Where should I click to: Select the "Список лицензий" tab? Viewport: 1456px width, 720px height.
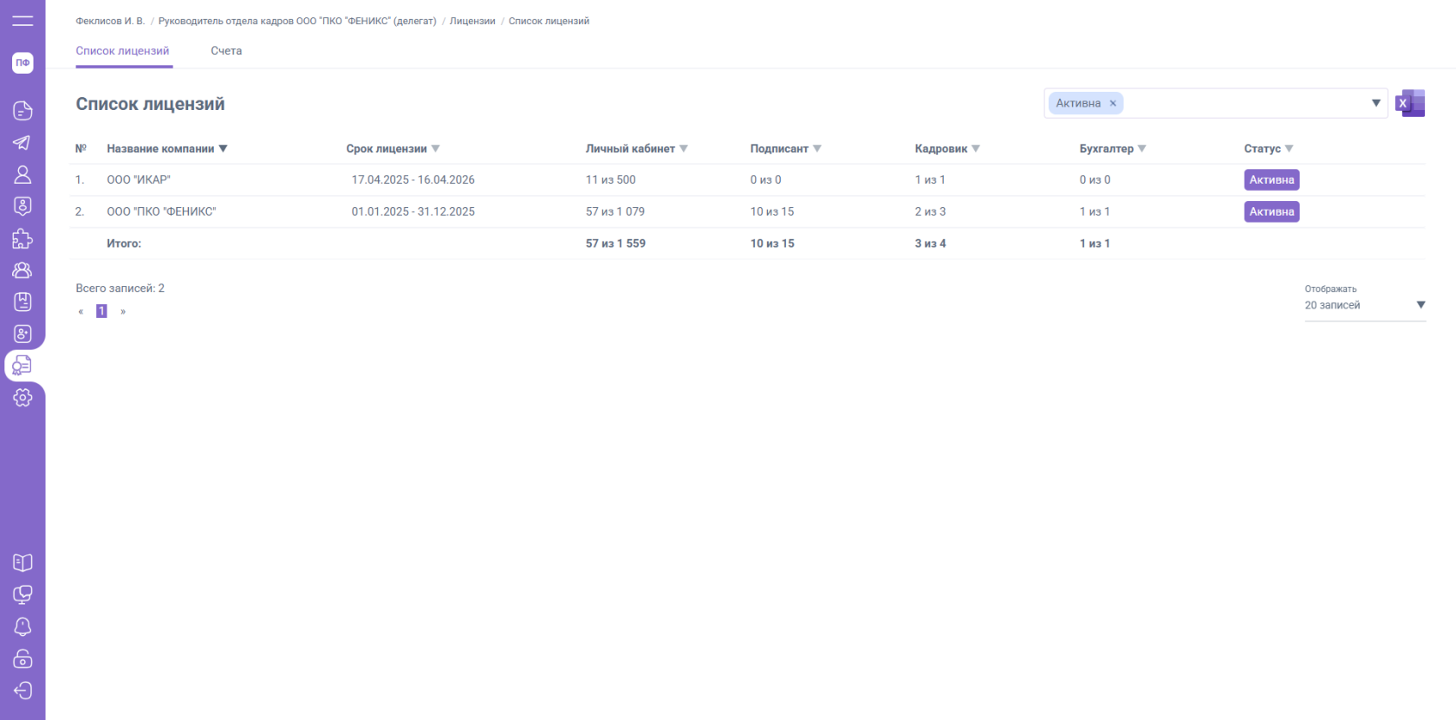(122, 51)
